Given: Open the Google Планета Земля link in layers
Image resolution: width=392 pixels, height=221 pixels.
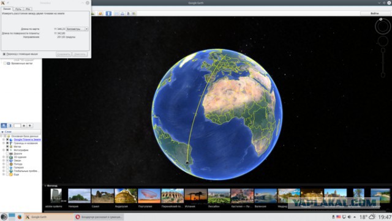Looking at the screenshot, I should [x=27, y=140].
